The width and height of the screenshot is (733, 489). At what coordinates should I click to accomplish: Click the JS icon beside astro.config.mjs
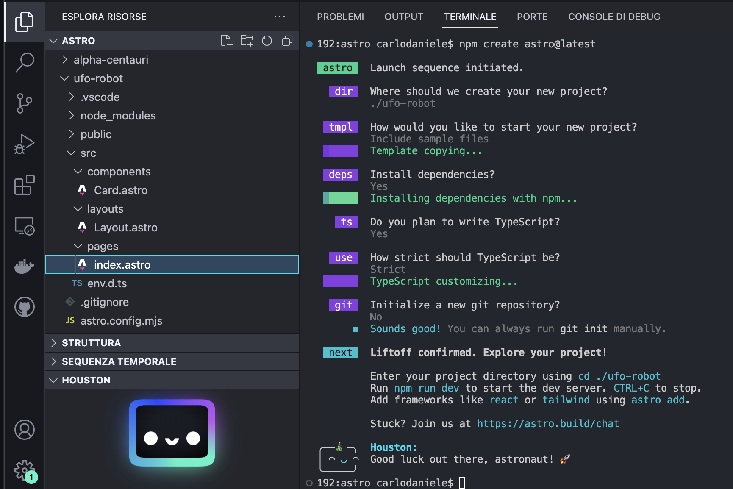click(70, 320)
